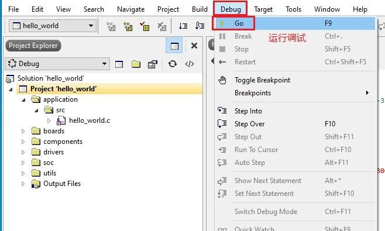Screen dimensions: 385x231
Task: Open the Edit menu
Action: click(37, 9)
